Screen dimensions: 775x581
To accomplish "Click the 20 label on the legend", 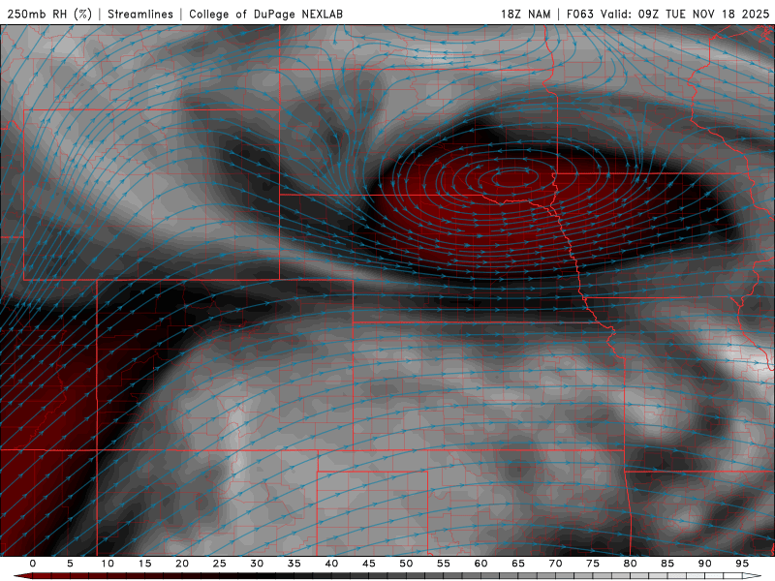I will point(182,564).
